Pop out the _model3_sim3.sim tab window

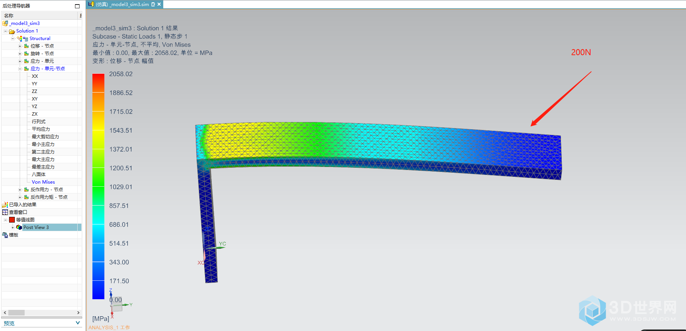pos(153,5)
